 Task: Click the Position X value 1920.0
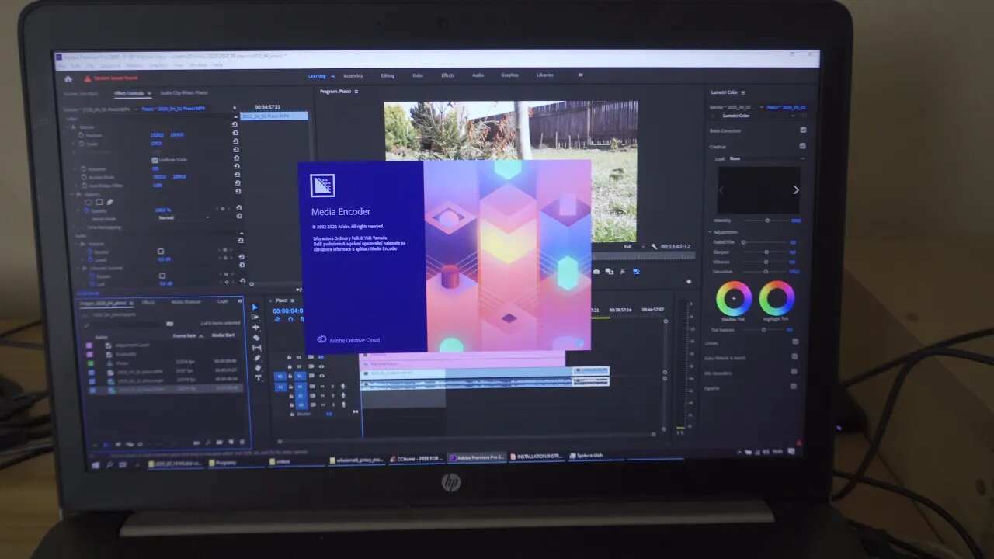coord(156,134)
